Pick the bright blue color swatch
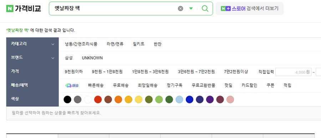The image size is (321, 138). tap(190, 99)
